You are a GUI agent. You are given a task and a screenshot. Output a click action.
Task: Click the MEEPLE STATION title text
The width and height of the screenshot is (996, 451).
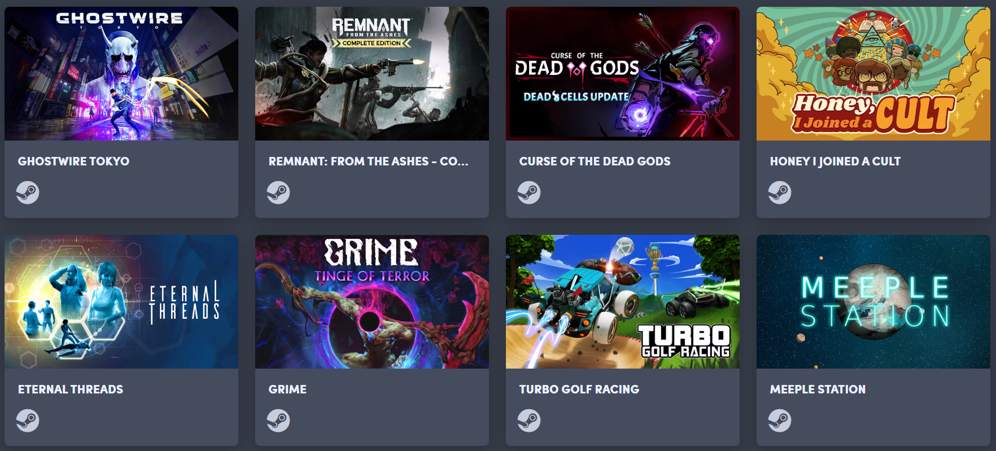click(818, 389)
